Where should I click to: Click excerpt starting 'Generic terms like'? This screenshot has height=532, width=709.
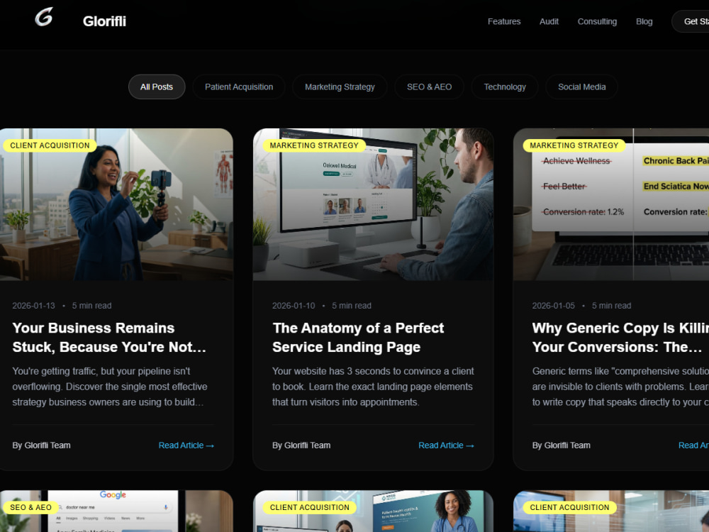click(620, 387)
